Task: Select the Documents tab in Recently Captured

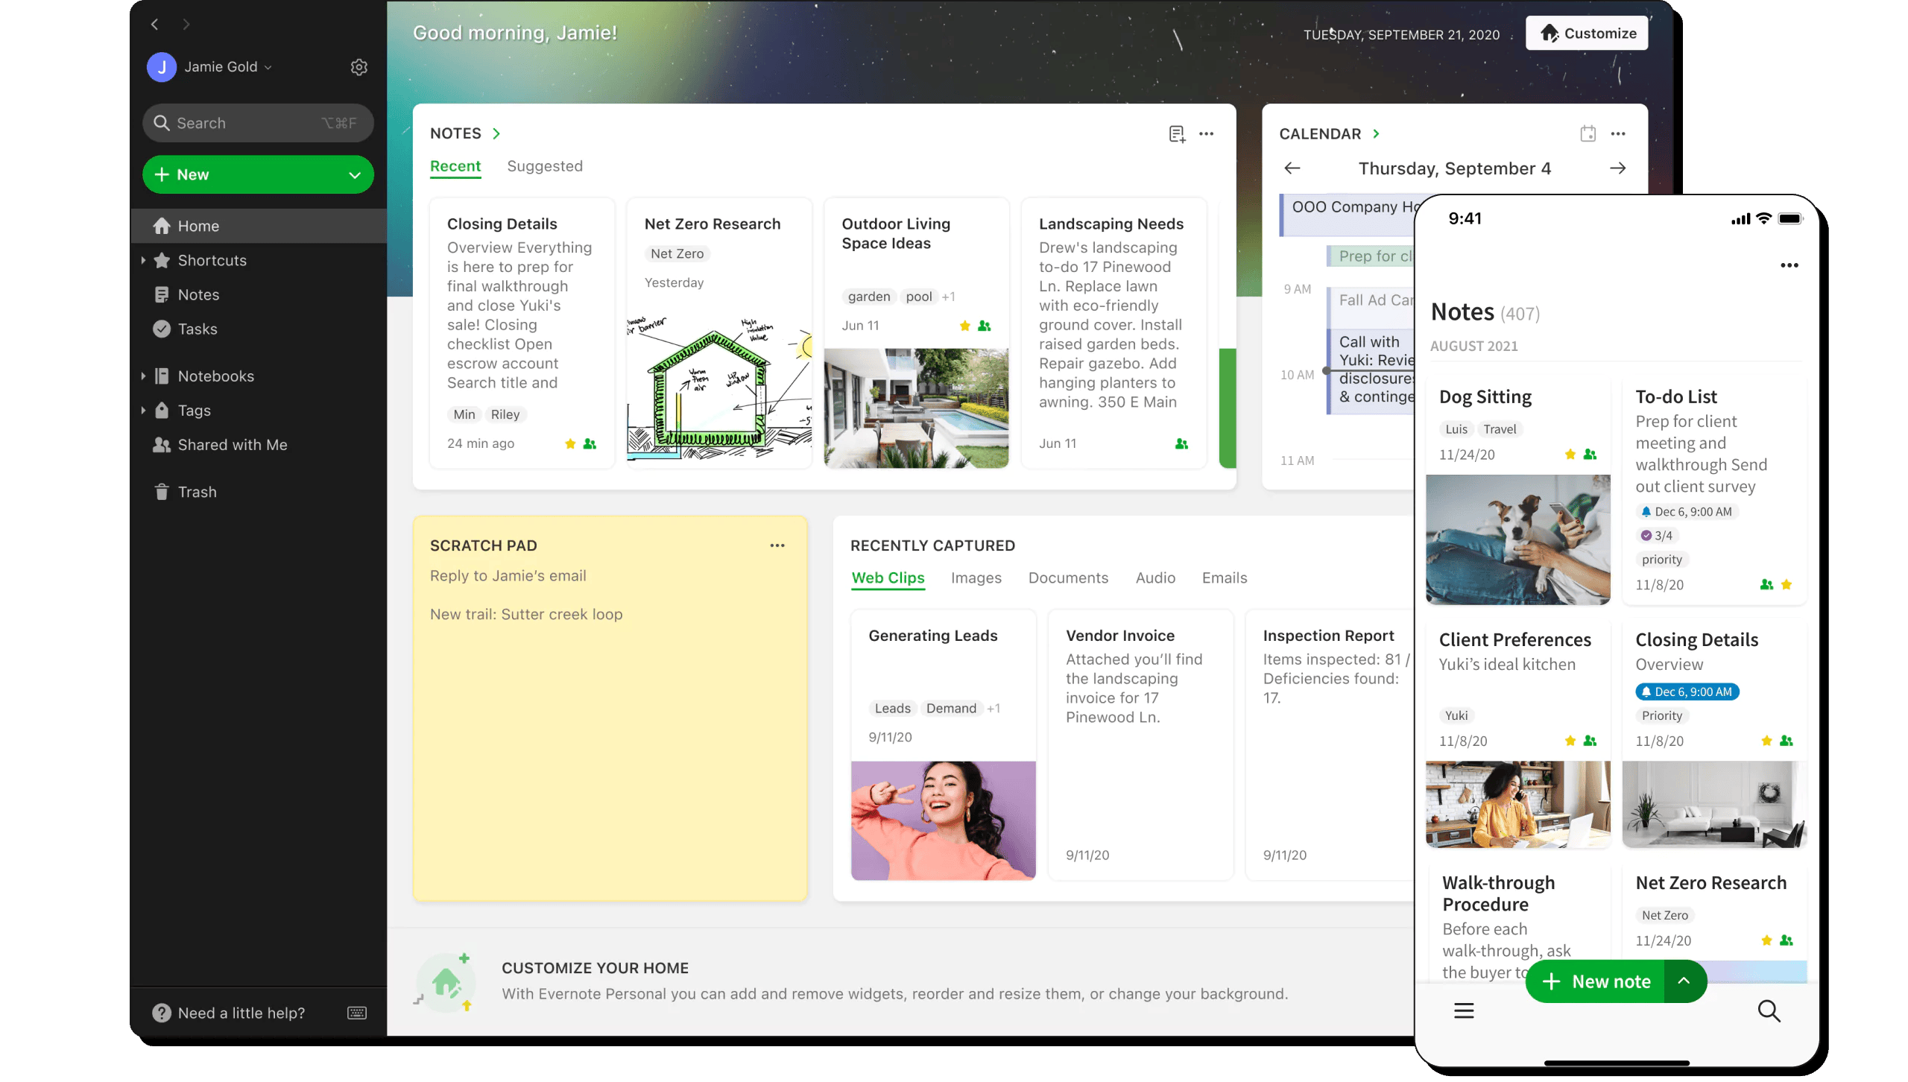Action: click(1068, 578)
